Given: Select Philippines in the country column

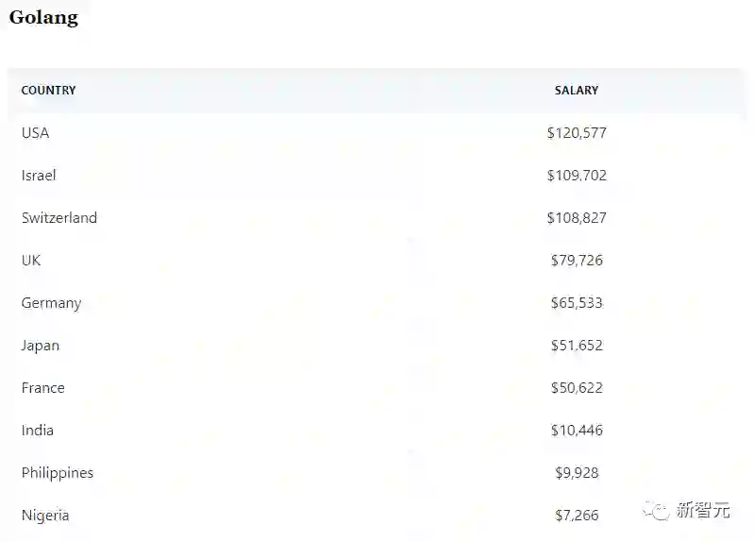Looking at the screenshot, I should coord(58,473).
